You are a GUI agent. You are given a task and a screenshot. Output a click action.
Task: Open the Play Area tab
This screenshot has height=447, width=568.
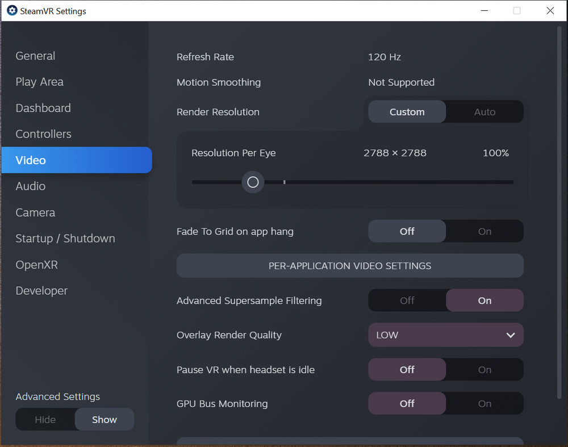coord(39,82)
